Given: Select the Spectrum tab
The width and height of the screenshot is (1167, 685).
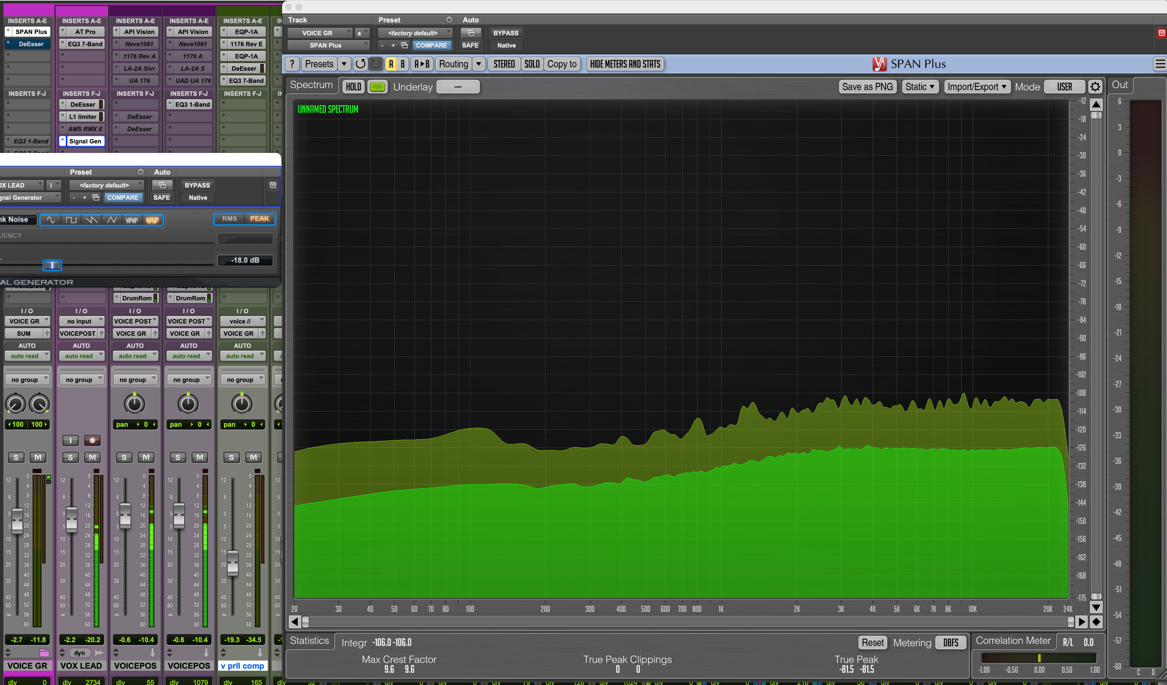Looking at the screenshot, I should (x=311, y=85).
